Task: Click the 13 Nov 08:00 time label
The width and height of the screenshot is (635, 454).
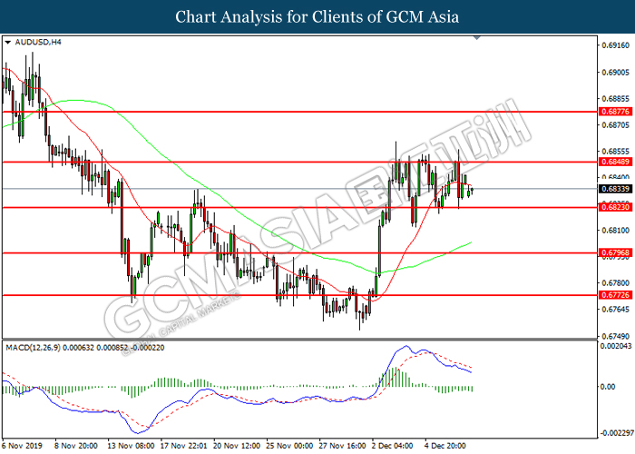Action: click(x=131, y=446)
